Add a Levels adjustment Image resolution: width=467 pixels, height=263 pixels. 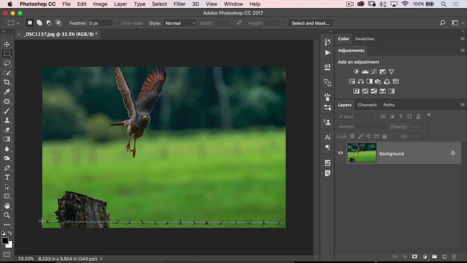click(365, 72)
